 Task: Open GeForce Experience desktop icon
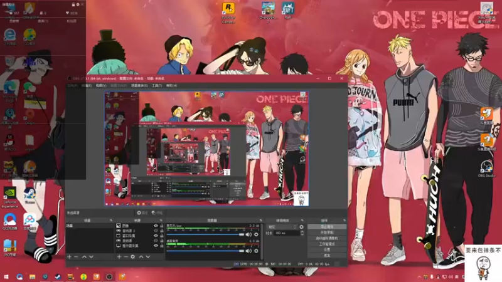tap(9, 197)
